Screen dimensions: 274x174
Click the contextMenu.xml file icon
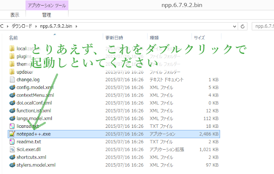coord(12,95)
